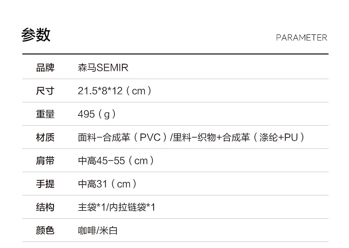Select the 品牌 row label
Viewport: 349px width, 248px height.
tap(45, 68)
